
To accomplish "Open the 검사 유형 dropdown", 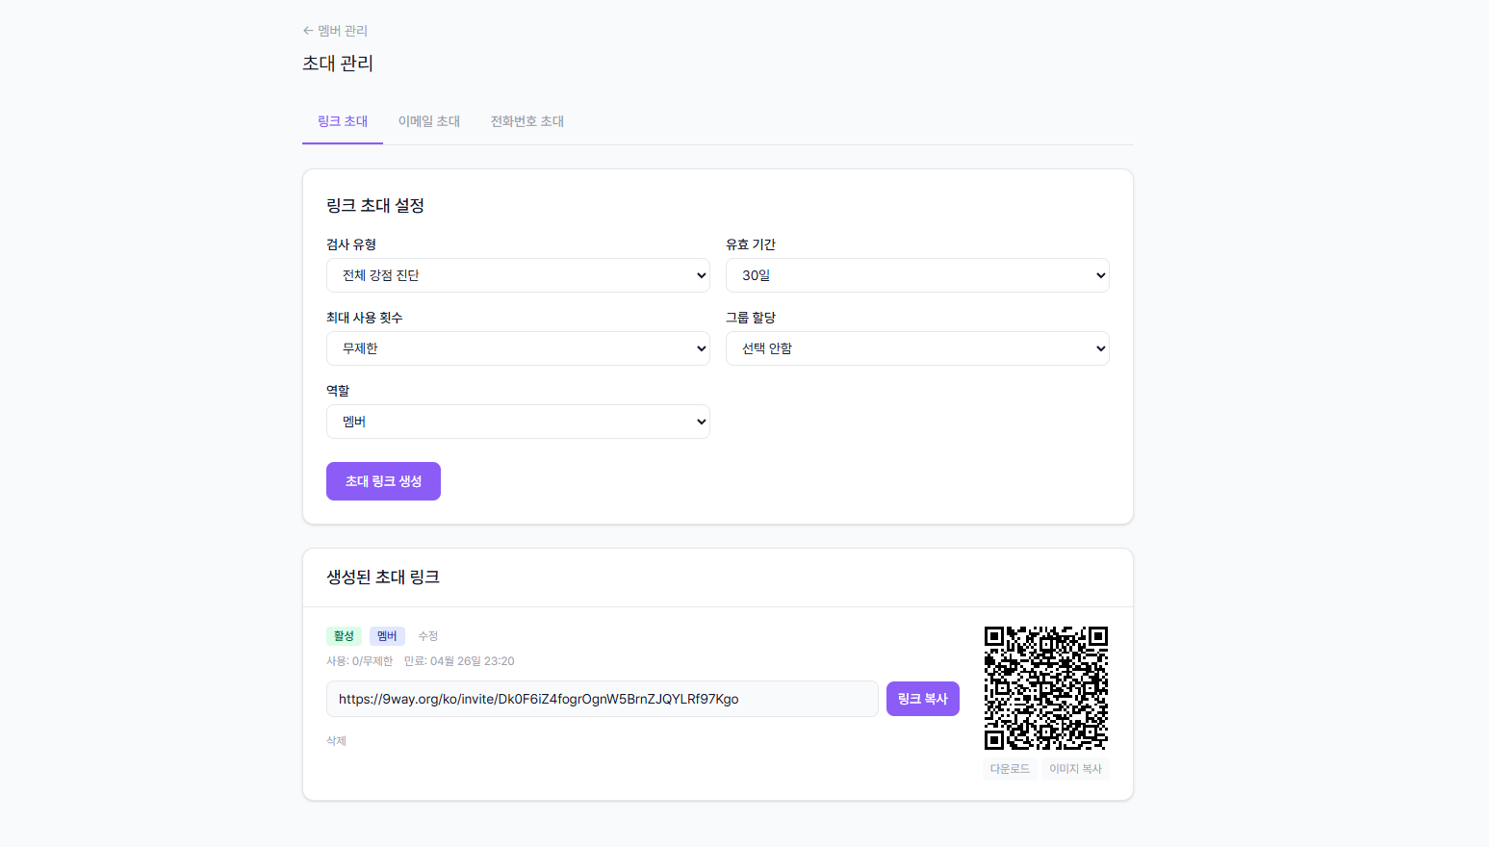I will click(x=518, y=274).
